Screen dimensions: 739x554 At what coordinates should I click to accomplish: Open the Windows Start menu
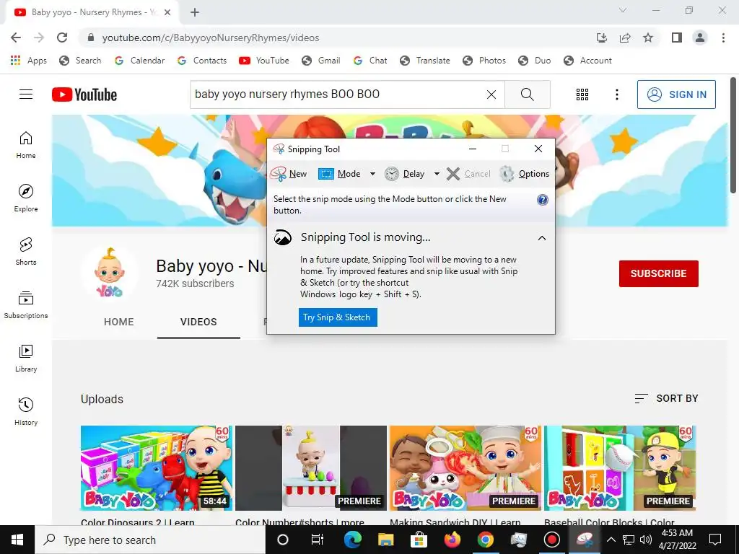(17, 540)
